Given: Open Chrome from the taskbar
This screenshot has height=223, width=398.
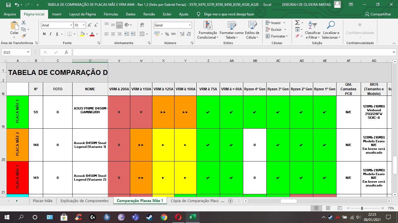Looking at the screenshot, I should tap(164, 217).
